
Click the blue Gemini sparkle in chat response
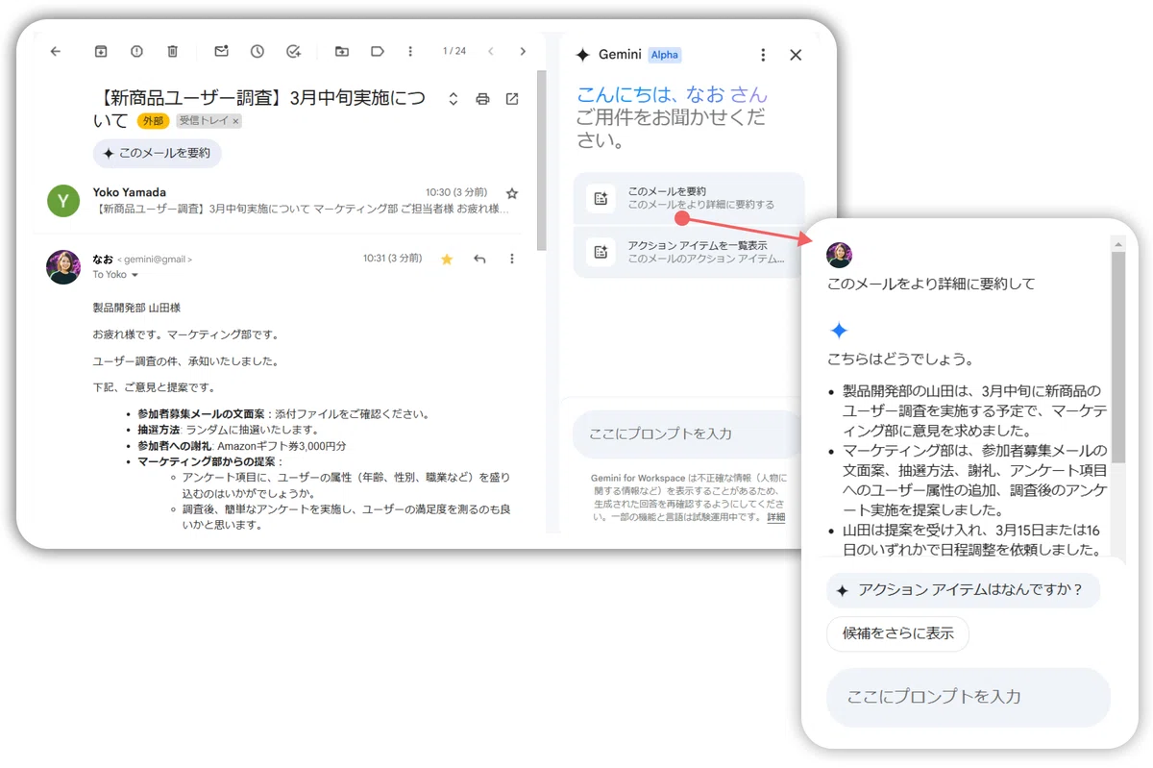pyautogui.click(x=839, y=331)
